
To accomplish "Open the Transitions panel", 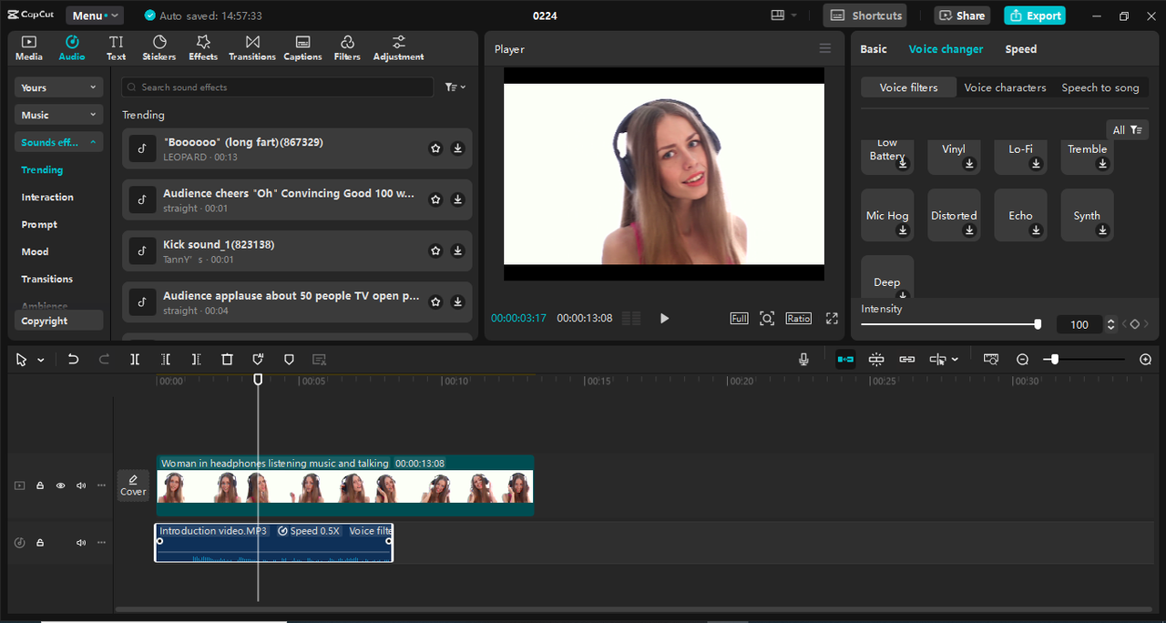I will click(x=251, y=47).
